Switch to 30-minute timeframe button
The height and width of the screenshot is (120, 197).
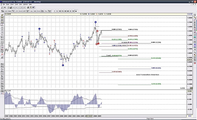click(65, 11)
